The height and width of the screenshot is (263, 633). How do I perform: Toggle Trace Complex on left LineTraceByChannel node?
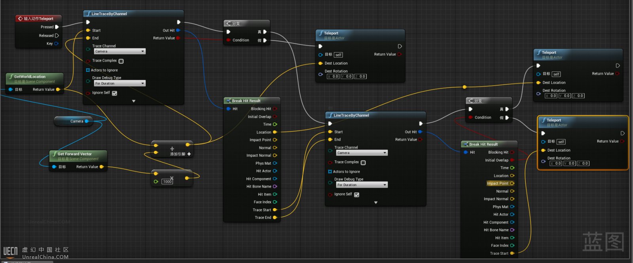click(121, 61)
